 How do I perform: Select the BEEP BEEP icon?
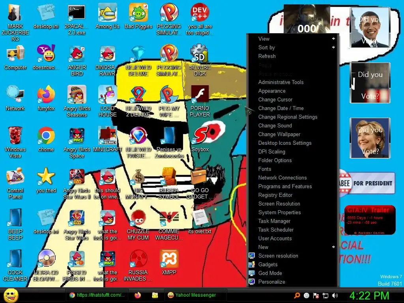coord(15,224)
